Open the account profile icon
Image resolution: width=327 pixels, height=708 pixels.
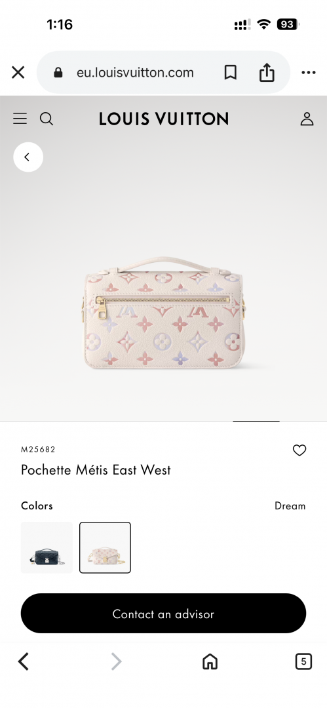coord(307,119)
